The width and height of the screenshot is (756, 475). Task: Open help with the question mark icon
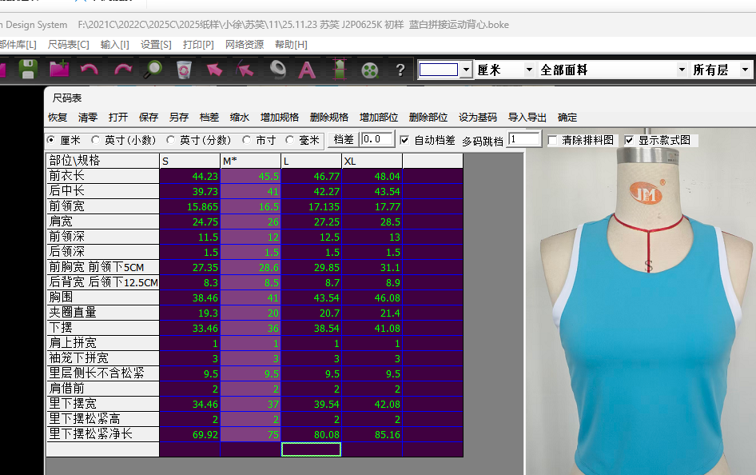pyautogui.click(x=400, y=70)
